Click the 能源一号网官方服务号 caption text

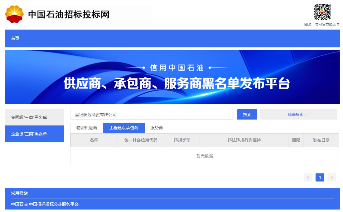322,24
